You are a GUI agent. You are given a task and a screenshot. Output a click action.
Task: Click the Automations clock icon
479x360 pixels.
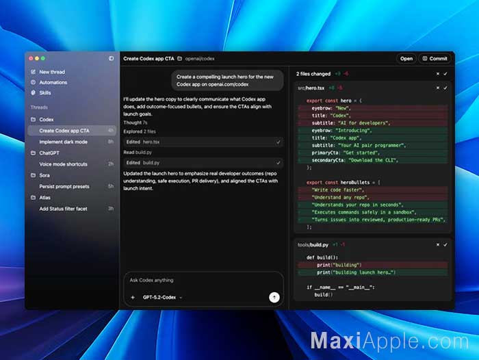(33, 82)
